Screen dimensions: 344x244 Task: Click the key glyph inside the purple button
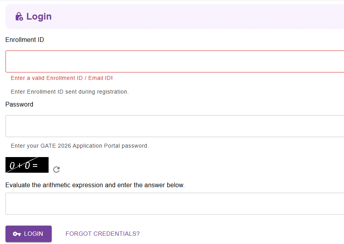(16, 233)
